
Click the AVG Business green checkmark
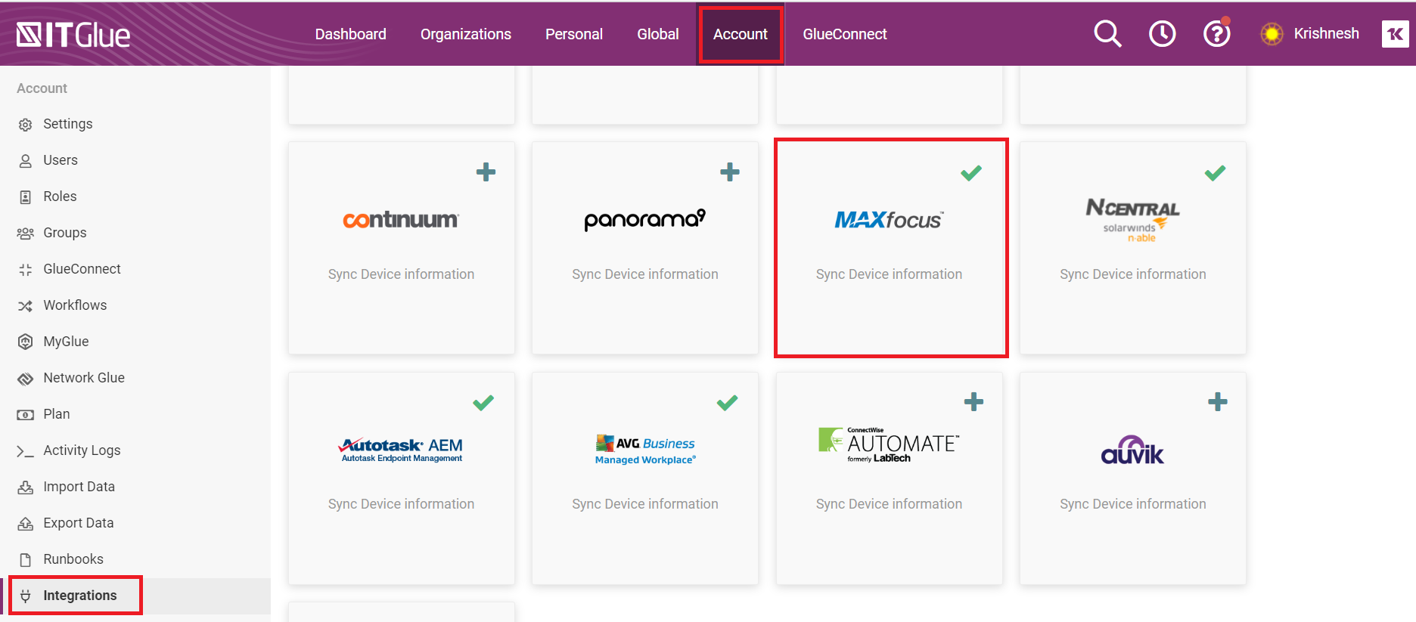[727, 403]
